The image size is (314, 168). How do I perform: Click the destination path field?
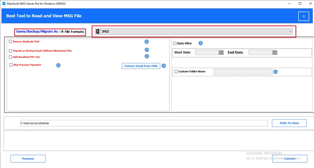point(144,123)
